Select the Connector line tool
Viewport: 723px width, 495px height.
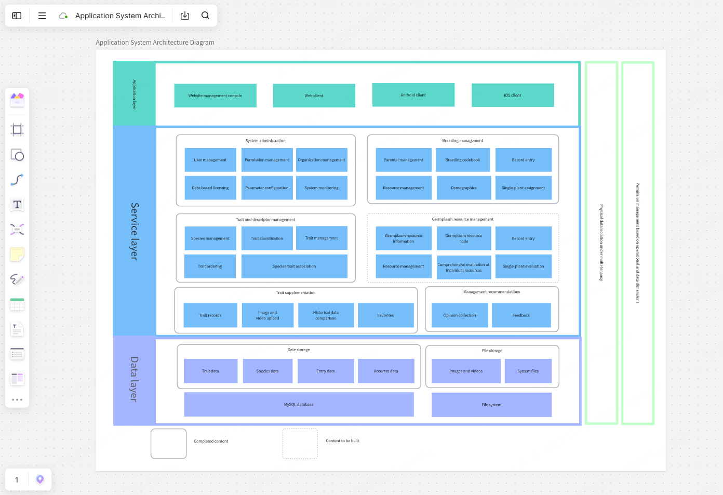click(17, 180)
